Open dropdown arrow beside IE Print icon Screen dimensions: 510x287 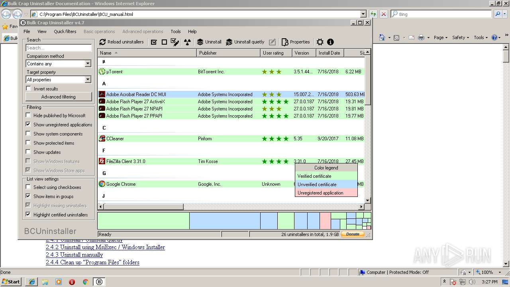tap(428, 37)
